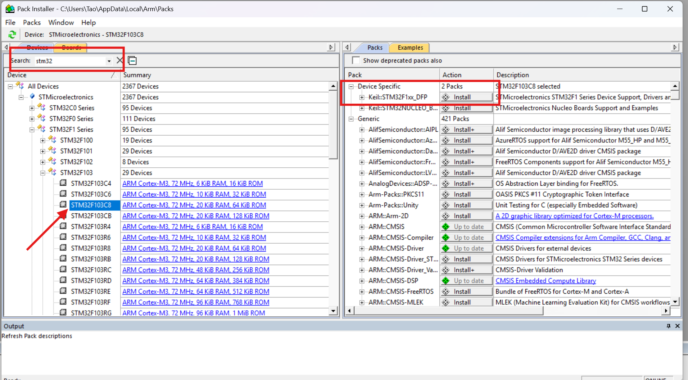This screenshot has height=380, width=688.
Task: Switch to the Boards tab
Action: pyautogui.click(x=71, y=47)
